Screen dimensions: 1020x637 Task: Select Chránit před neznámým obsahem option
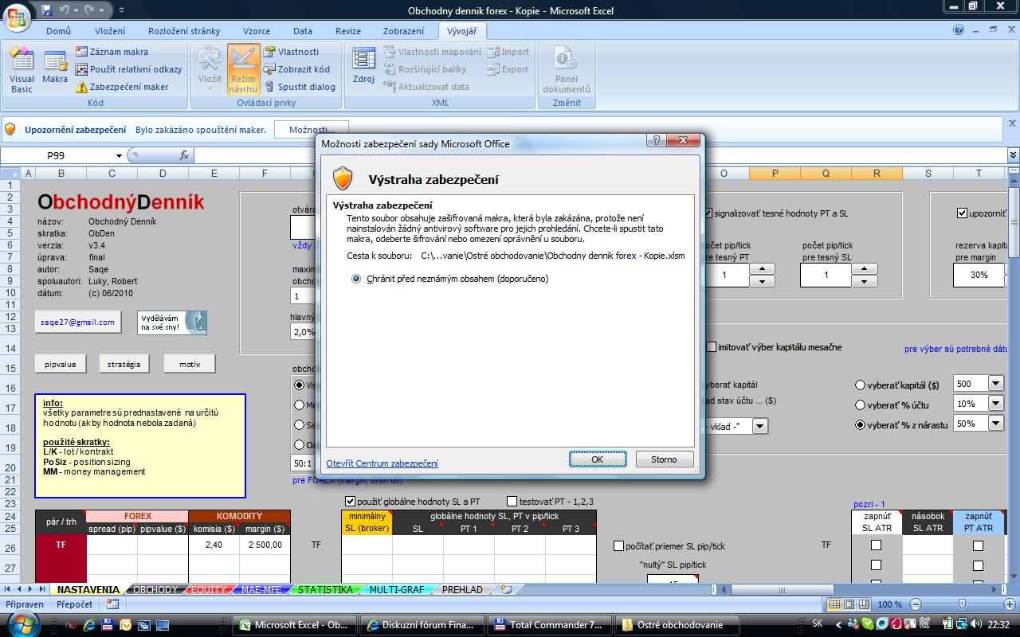[356, 279]
